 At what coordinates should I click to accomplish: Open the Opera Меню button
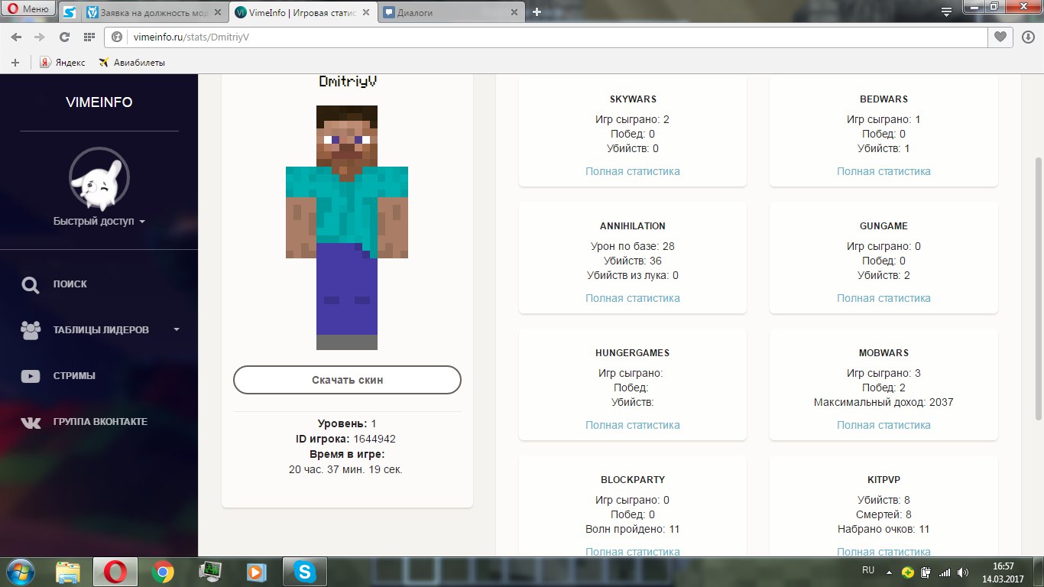pos(28,10)
